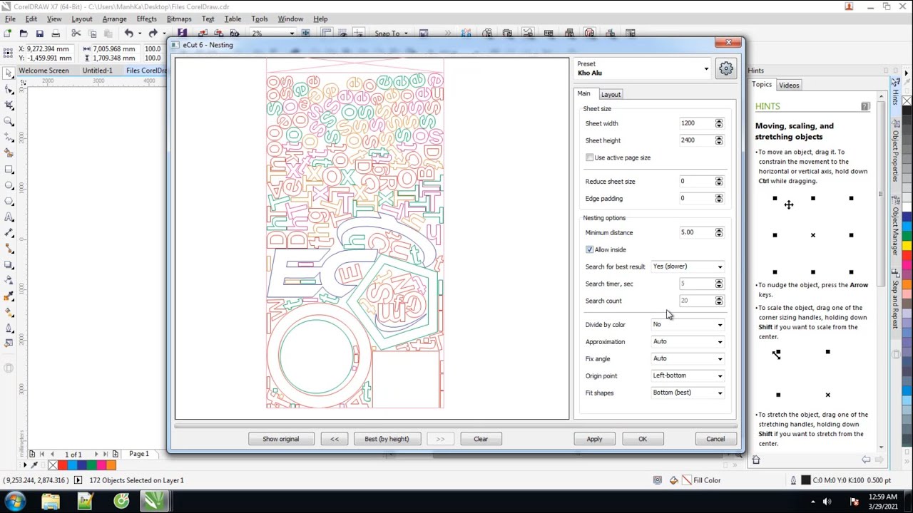Switch to the Layout tab
Image resolution: width=913 pixels, height=513 pixels.
click(611, 94)
